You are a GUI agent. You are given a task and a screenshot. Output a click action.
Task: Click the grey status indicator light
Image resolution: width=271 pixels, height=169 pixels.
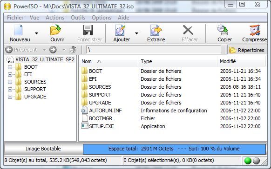click(256, 161)
